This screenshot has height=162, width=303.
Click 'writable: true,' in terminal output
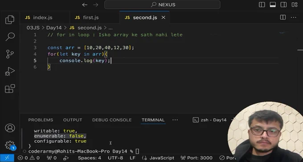coord(56,131)
